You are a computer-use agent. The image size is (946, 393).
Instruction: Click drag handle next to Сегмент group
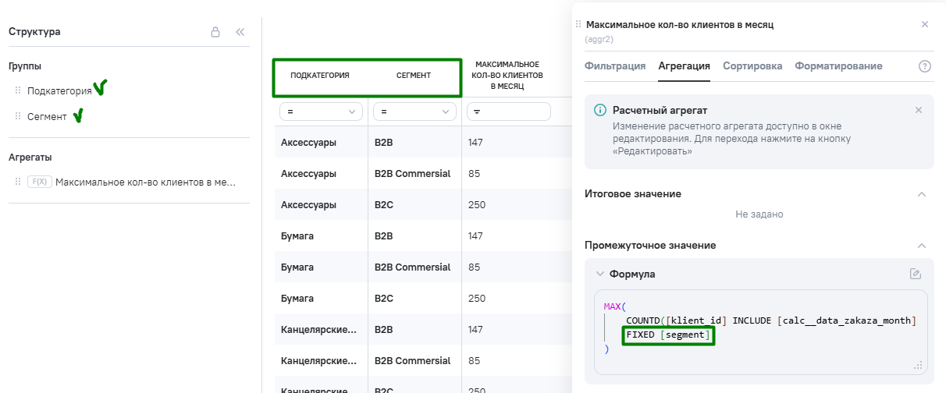[18, 116]
